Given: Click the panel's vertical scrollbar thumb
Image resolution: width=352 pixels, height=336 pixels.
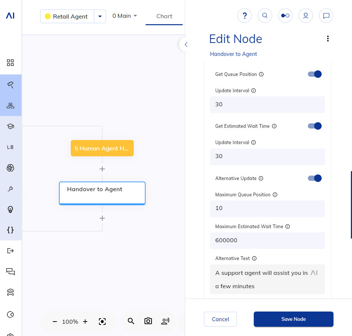Looking at the screenshot, I should [351, 205].
